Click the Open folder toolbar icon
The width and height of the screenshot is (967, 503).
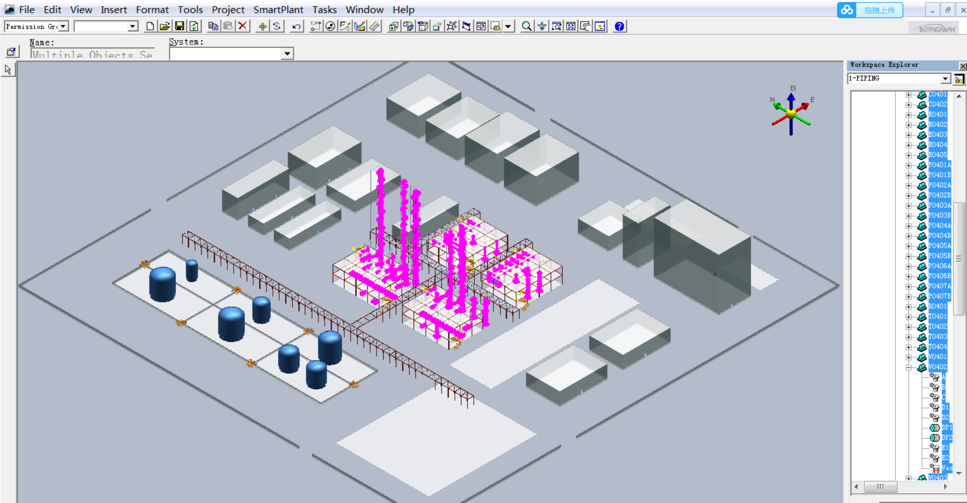pos(165,26)
